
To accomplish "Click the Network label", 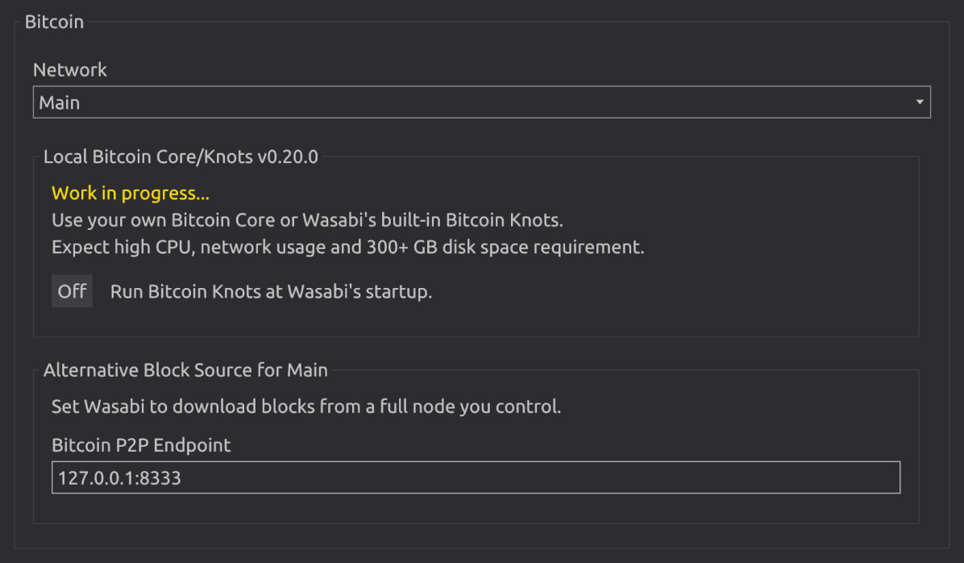I will pyautogui.click(x=70, y=70).
